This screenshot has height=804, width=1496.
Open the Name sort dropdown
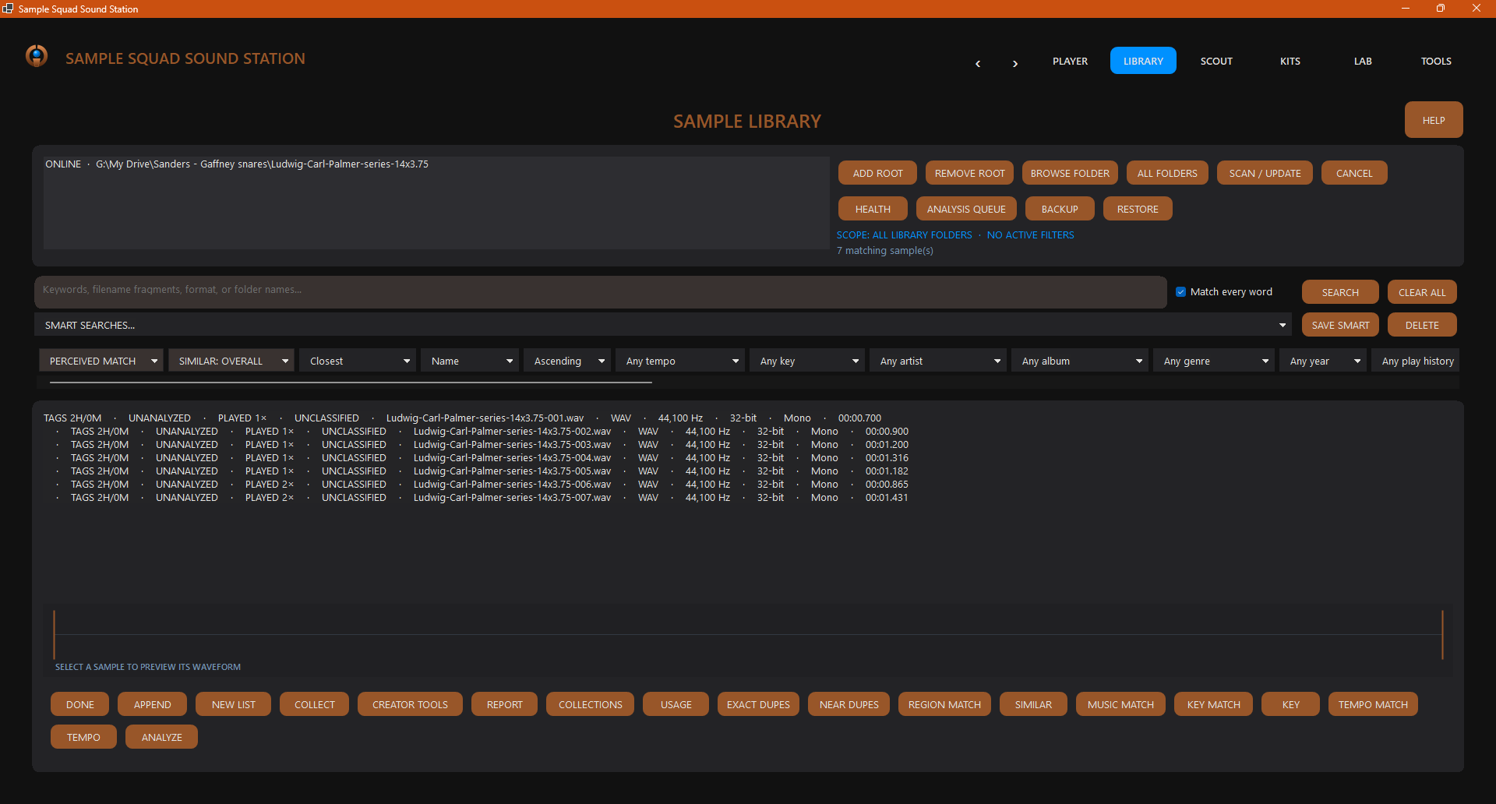(470, 361)
